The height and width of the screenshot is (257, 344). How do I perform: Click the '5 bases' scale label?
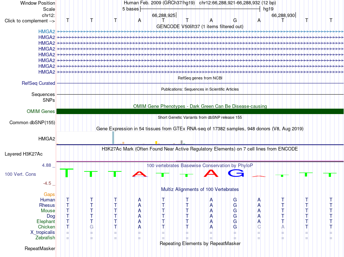(130, 9)
